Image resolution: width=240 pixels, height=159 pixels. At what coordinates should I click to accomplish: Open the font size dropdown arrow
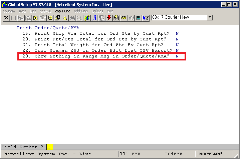coord(210,17)
